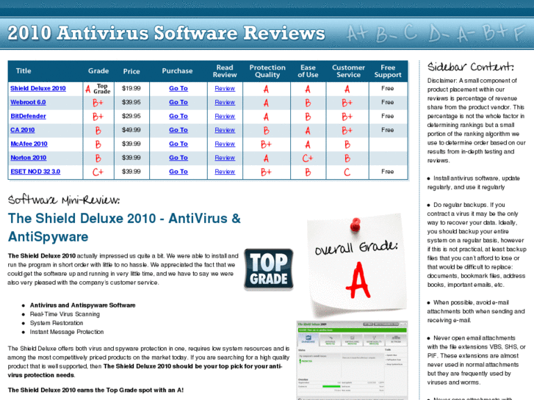The height and width of the screenshot is (400, 534).
Task: Click Go To for McAfee 2010
Action: (x=178, y=144)
